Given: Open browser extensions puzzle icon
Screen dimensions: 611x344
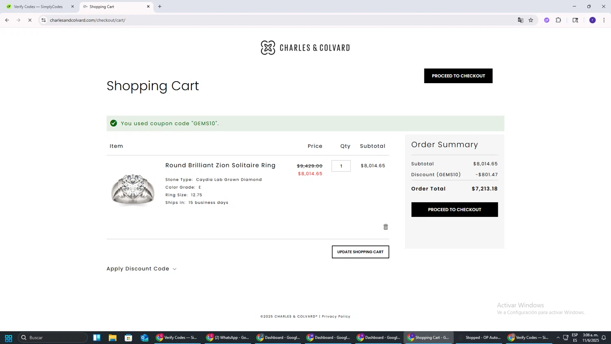Looking at the screenshot, I should 558,20.
